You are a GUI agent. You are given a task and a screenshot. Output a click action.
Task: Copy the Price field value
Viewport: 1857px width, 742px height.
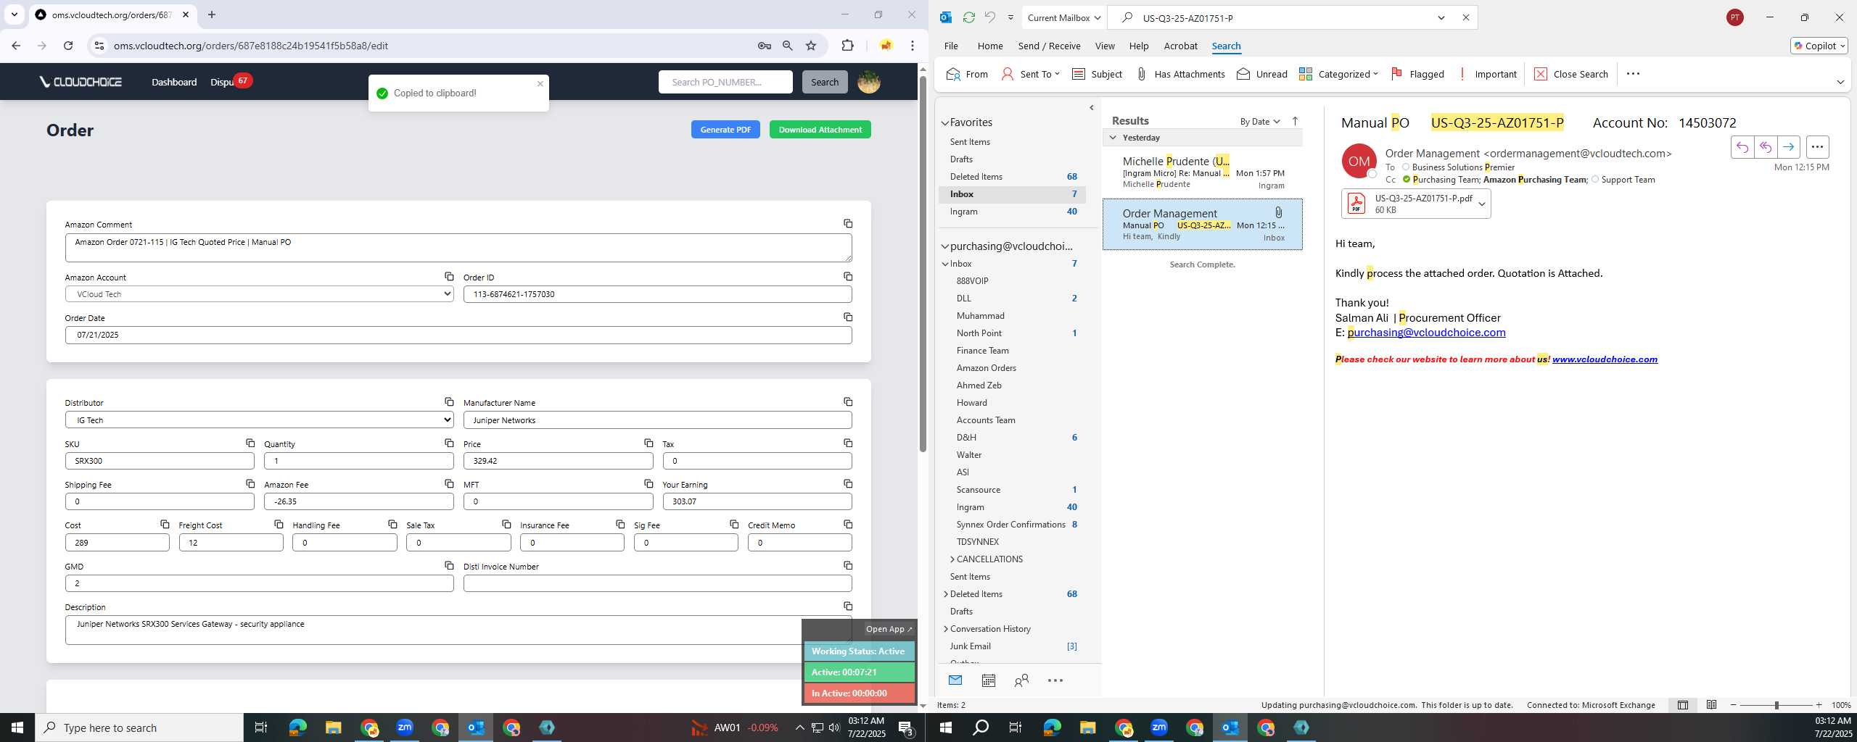[x=648, y=443]
